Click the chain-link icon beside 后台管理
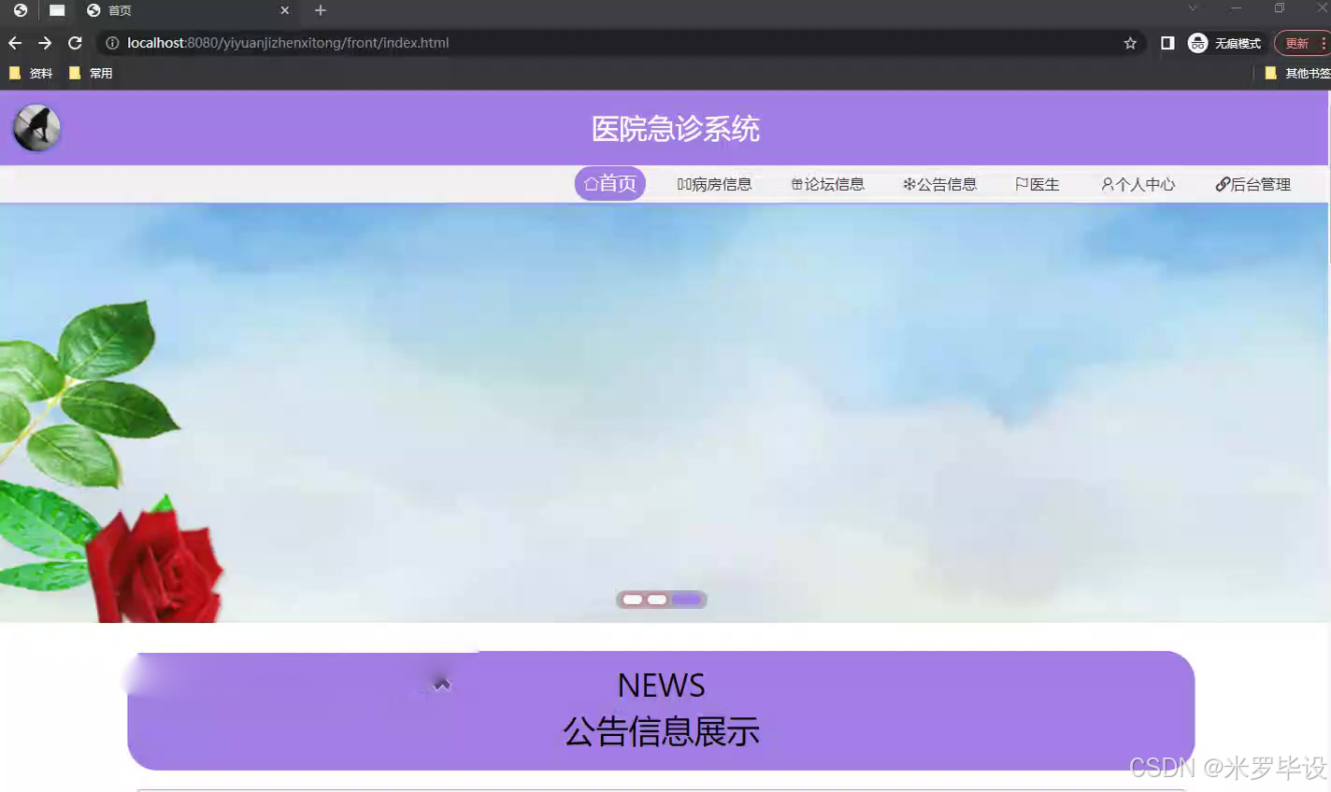The image size is (1331, 792). tap(1221, 183)
